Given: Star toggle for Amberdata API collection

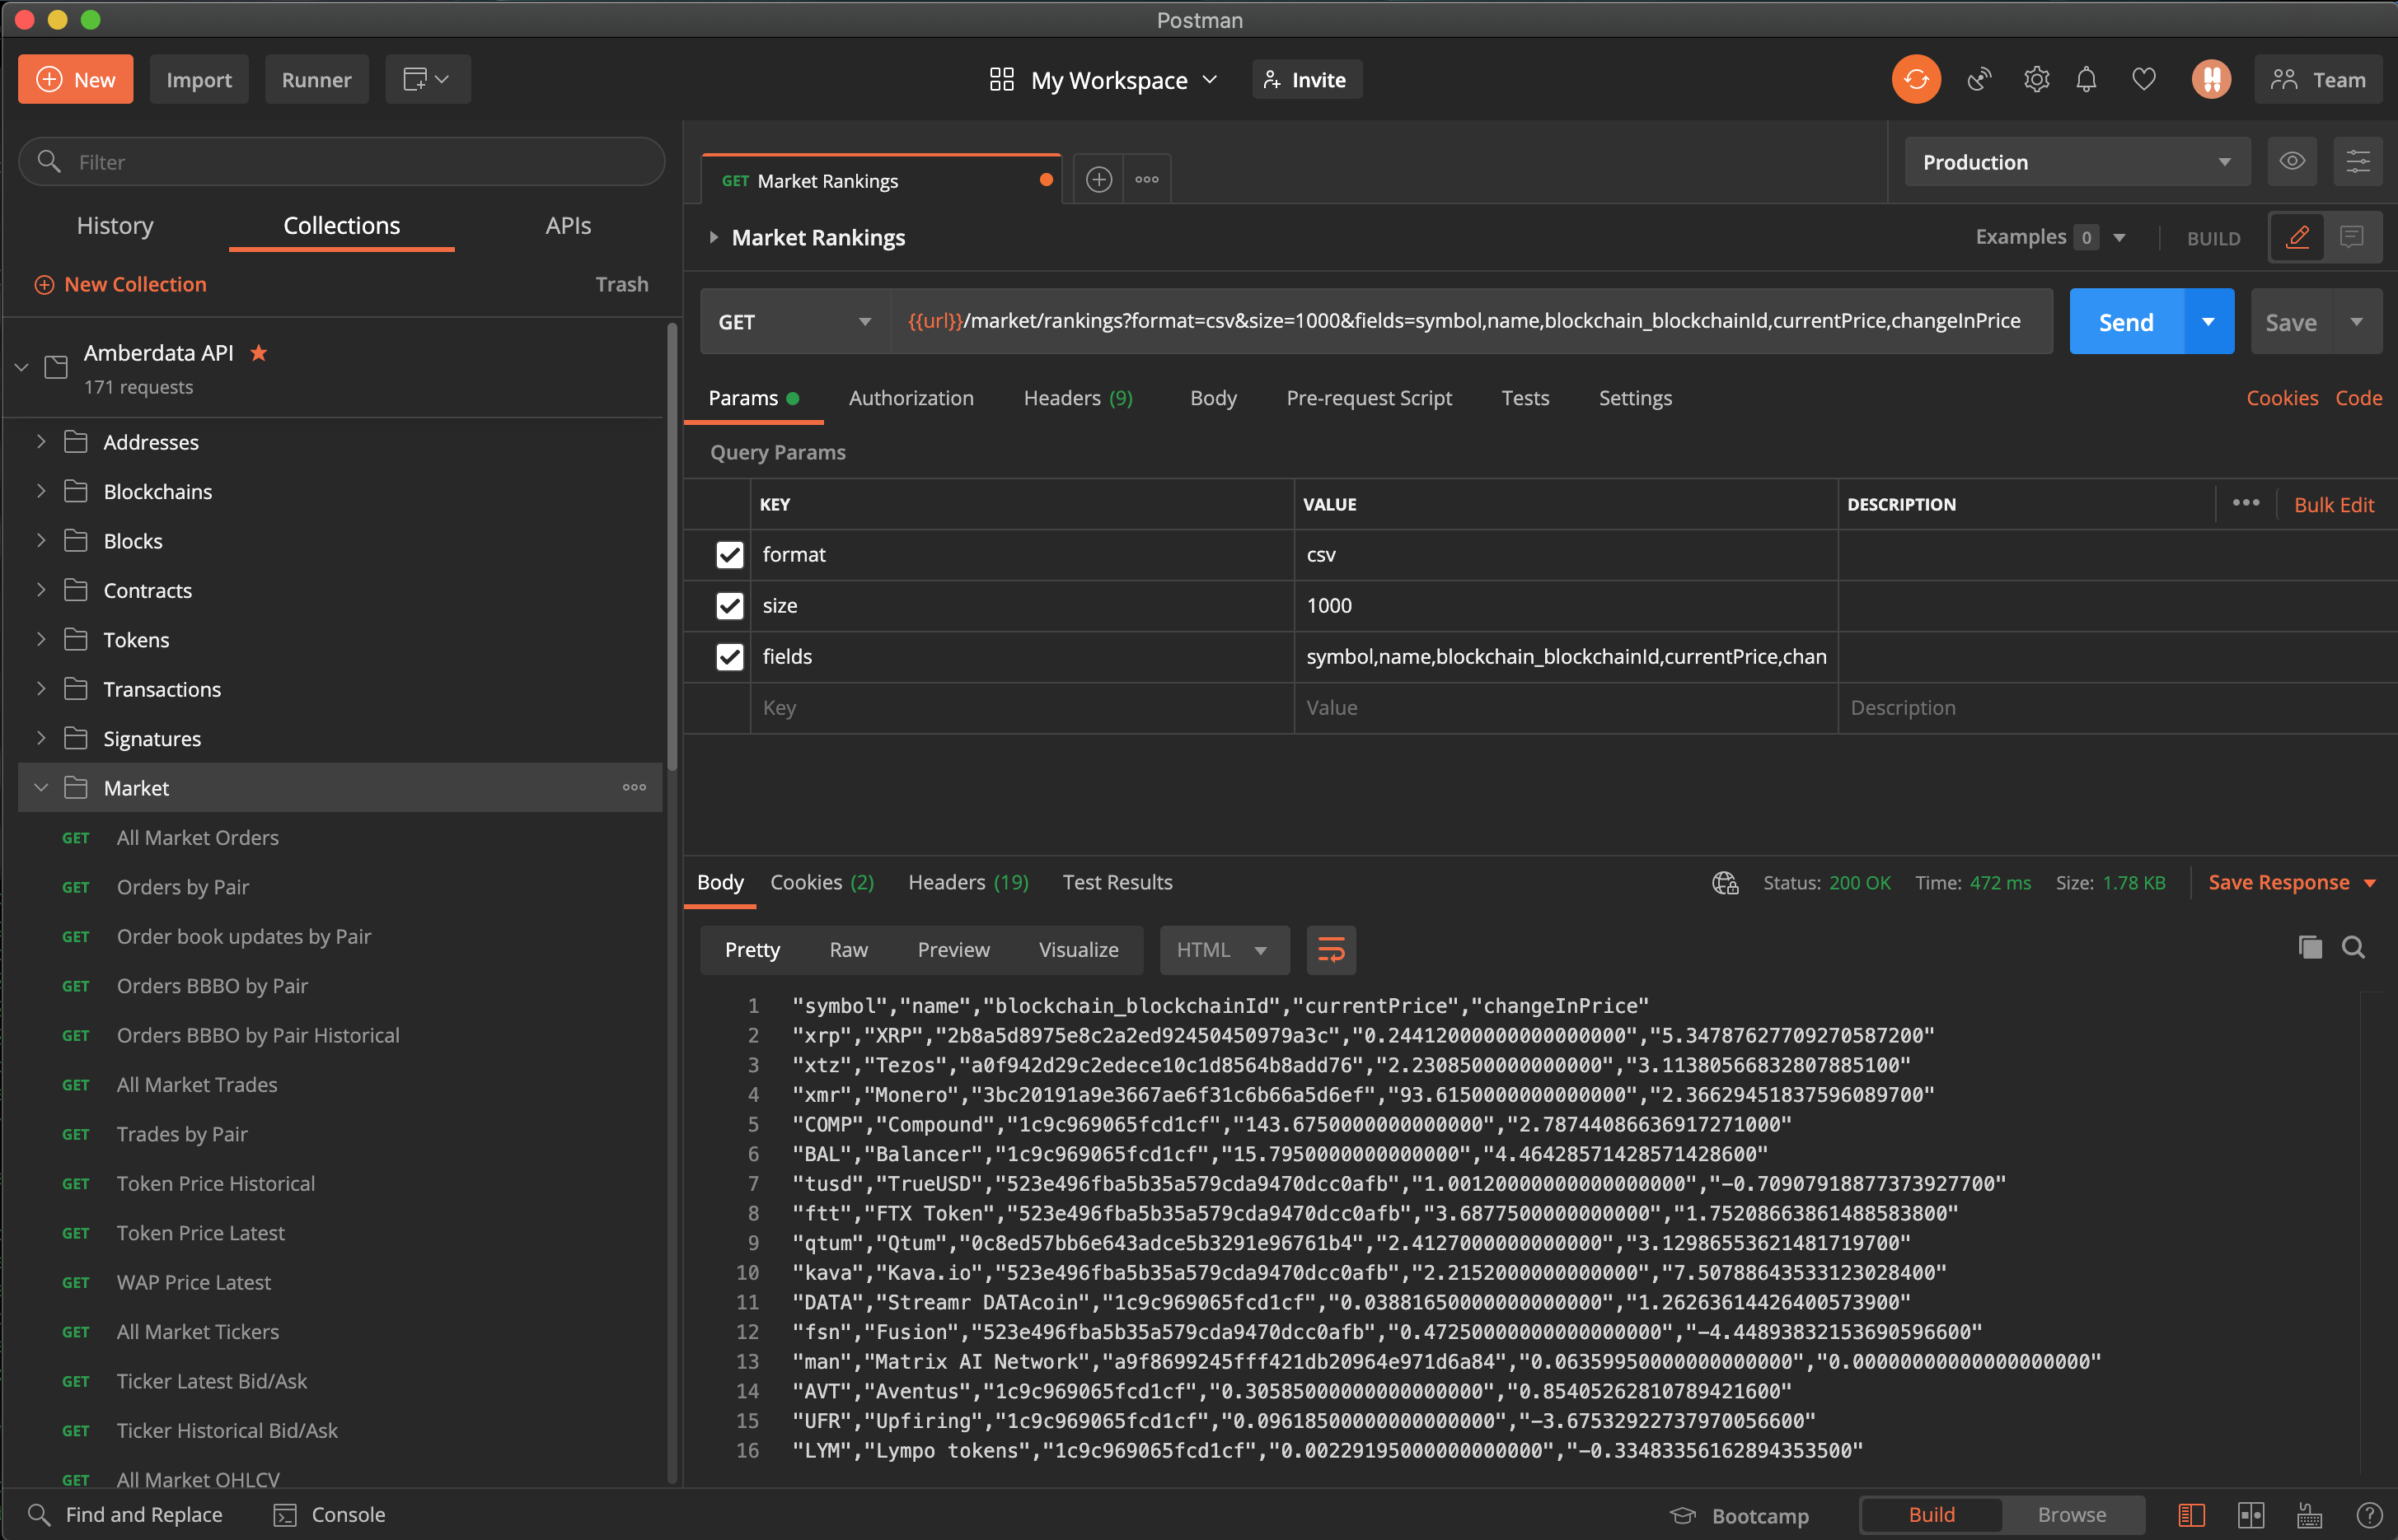Looking at the screenshot, I should (x=259, y=352).
